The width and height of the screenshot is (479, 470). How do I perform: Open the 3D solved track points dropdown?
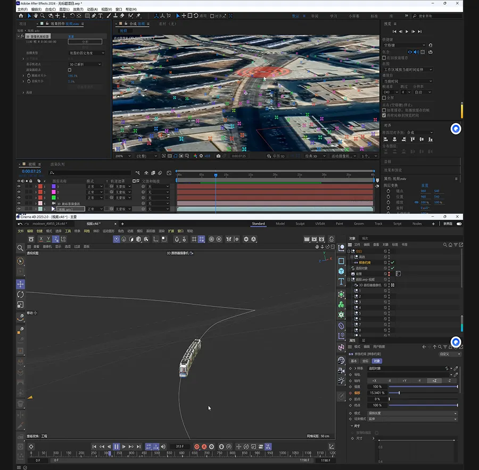point(85,64)
